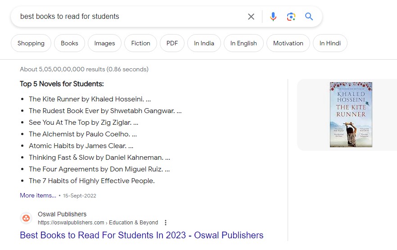This screenshot has height=250, width=397.
Task: Select the 'In India' filter chip
Action: (x=204, y=43)
